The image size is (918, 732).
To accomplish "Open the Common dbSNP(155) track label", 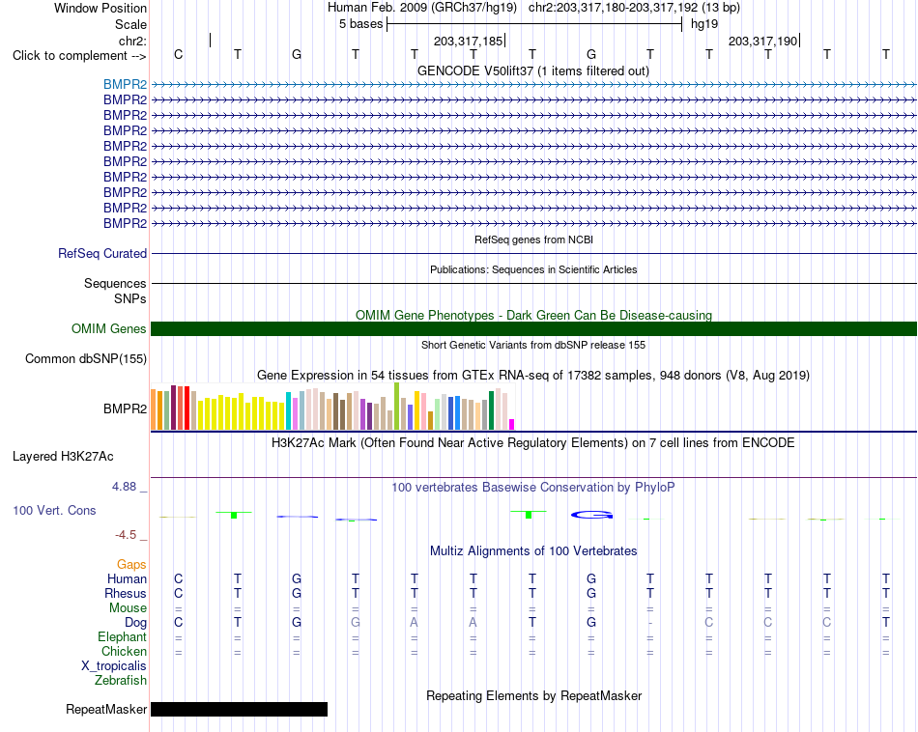I will (85, 358).
